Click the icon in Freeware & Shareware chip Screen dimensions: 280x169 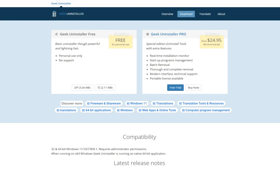tap(88, 104)
